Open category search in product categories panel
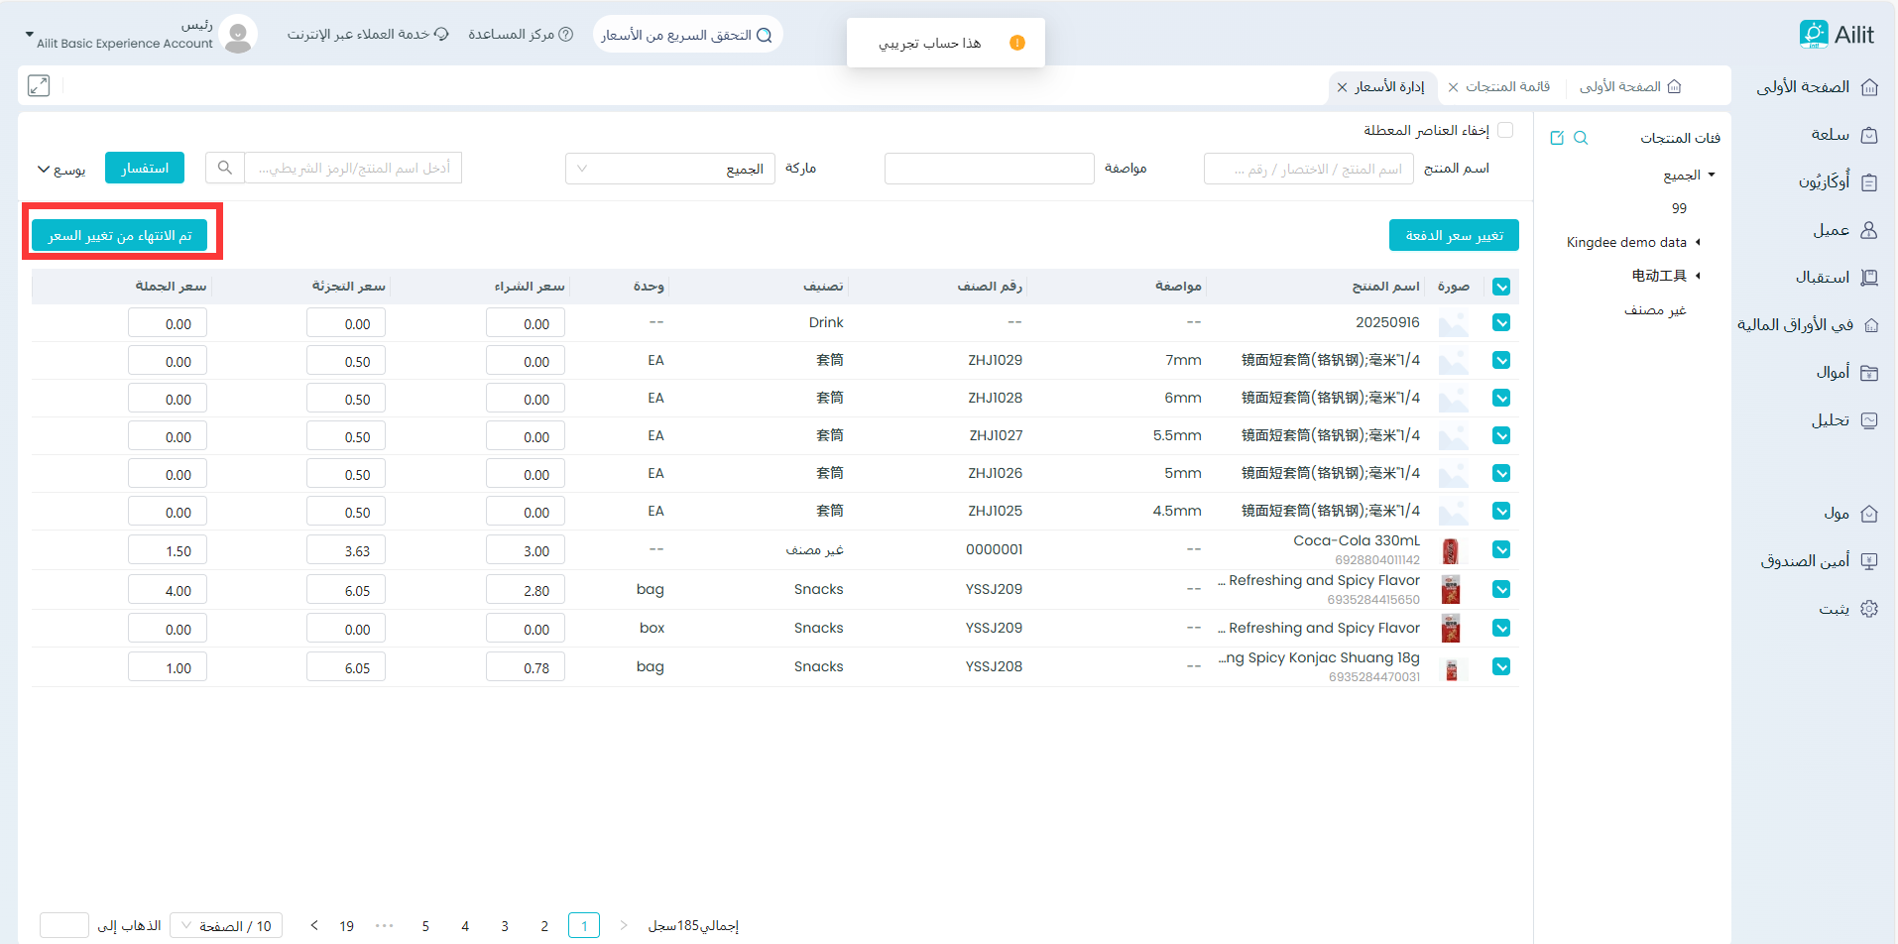The image size is (1898, 944). click(x=1581, y=138)
